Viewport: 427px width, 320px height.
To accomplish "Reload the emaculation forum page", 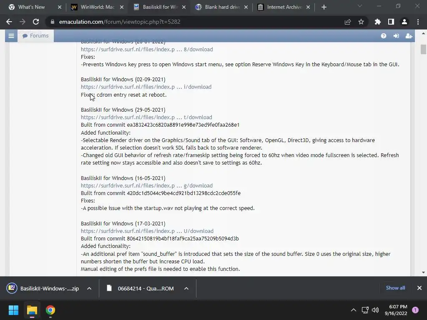I will tap(36, 22).
